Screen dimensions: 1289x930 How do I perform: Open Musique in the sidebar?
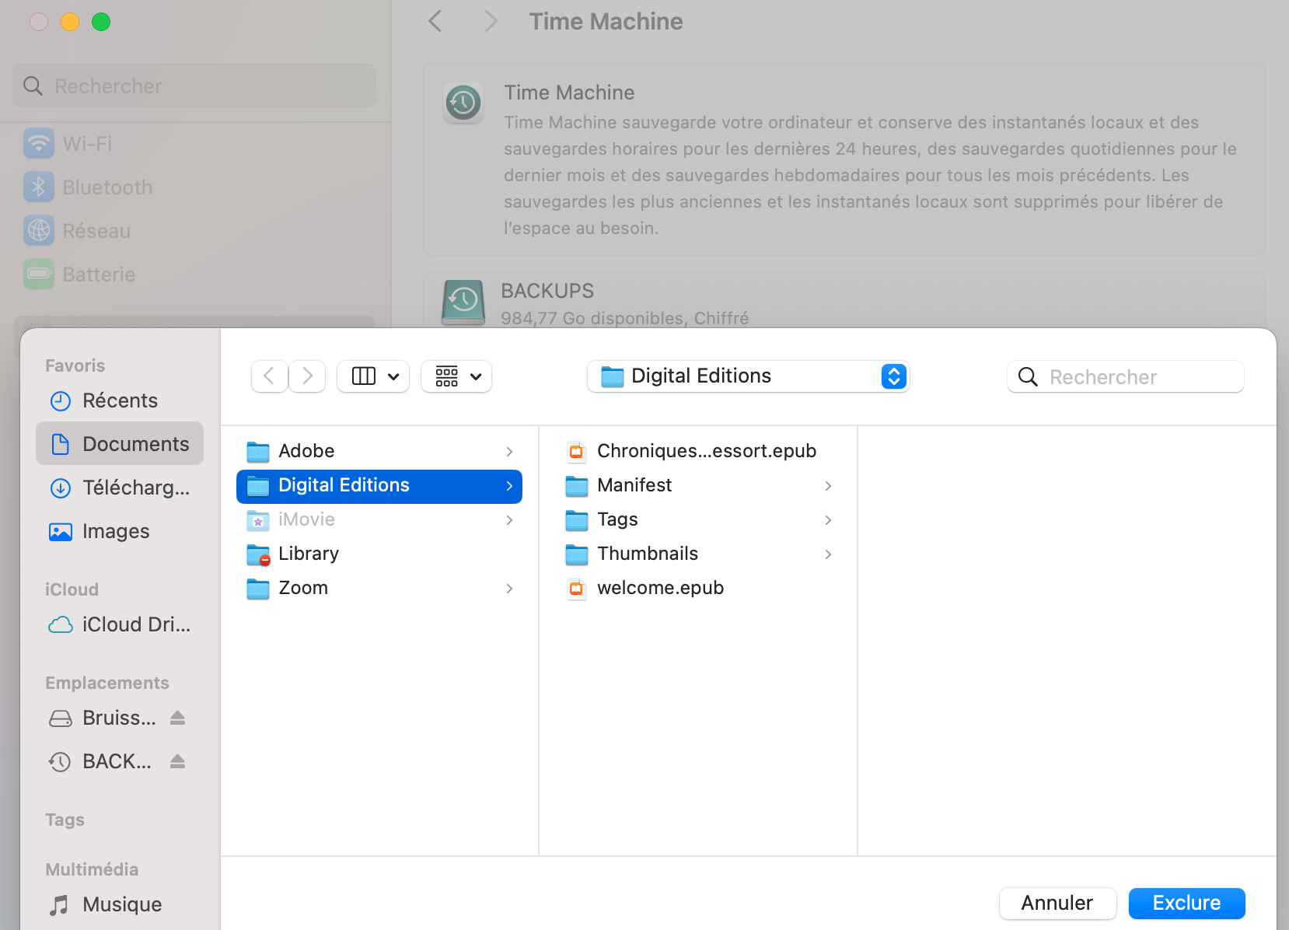tap(120, 904)
